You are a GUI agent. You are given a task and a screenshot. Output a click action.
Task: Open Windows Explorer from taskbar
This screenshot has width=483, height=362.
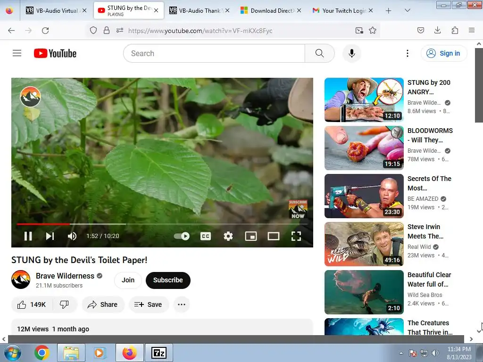point(71,353)
